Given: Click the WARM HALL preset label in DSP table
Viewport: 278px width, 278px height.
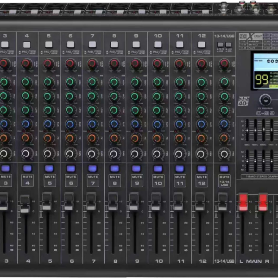Looking at the screenshot, I should pyautogui.click(x=254, y=41).
